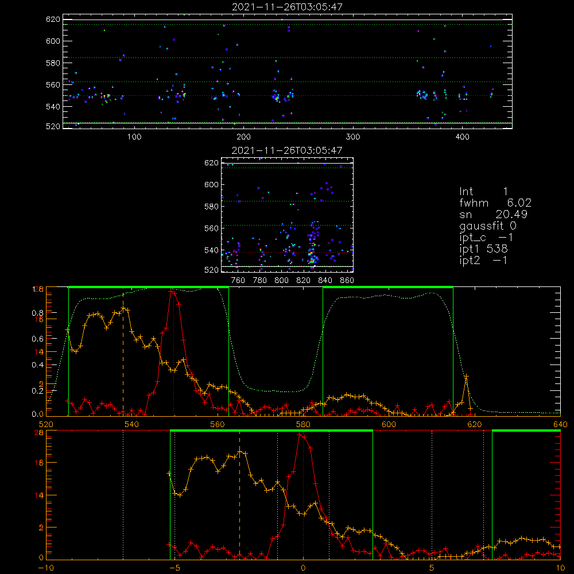Viewport: 574px width, 574px height.
Task: Click x-axis tick label 860 on middle plot
Action: tap(347, 281)
